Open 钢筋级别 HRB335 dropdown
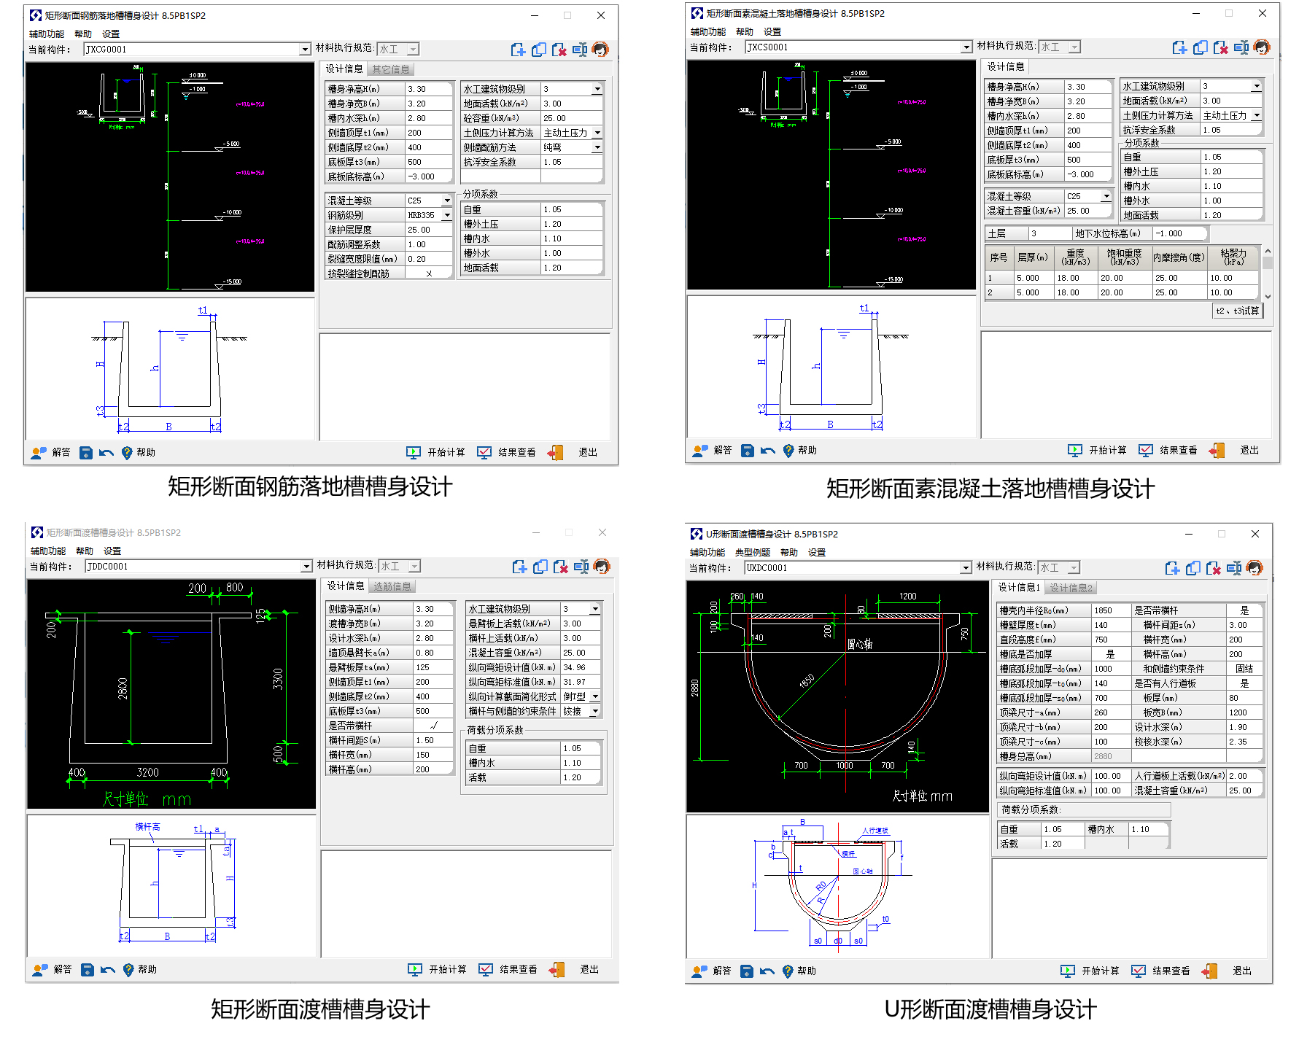 (447, 216)
